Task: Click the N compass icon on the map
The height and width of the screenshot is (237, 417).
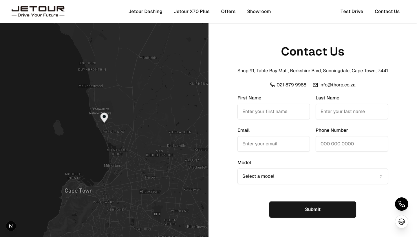Action: pyautogui.click(x=11, y=226)
